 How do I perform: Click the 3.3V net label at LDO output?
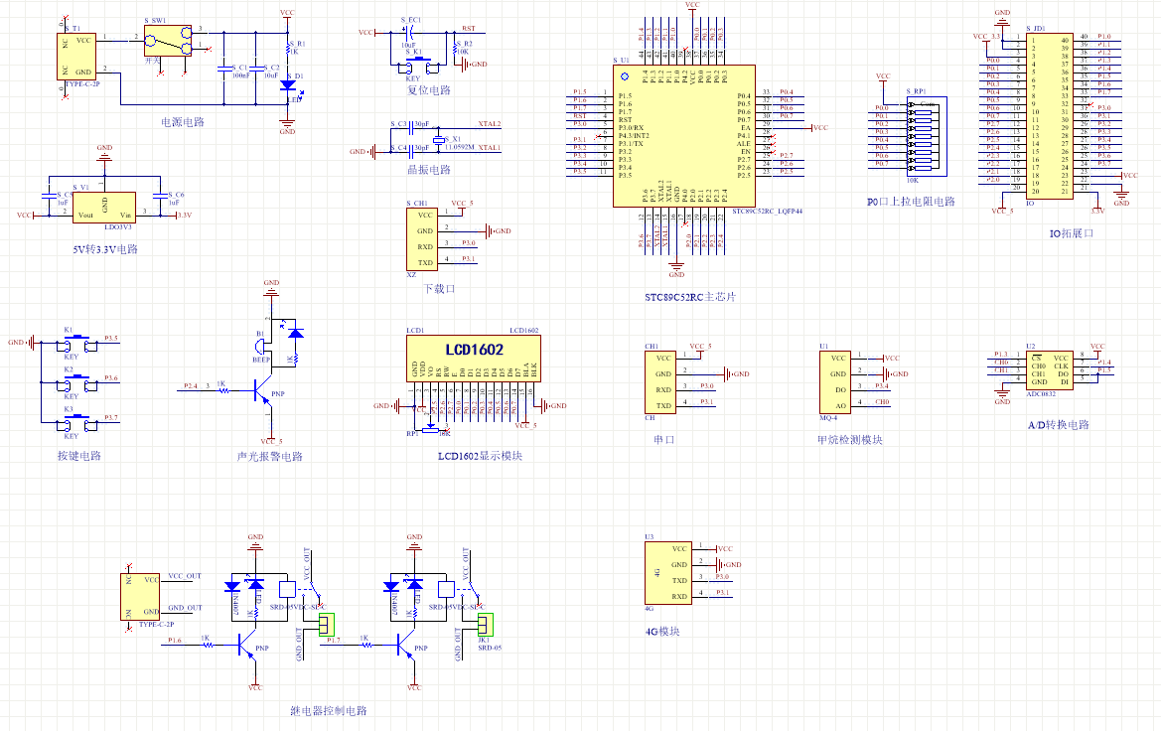click(184, 216)
